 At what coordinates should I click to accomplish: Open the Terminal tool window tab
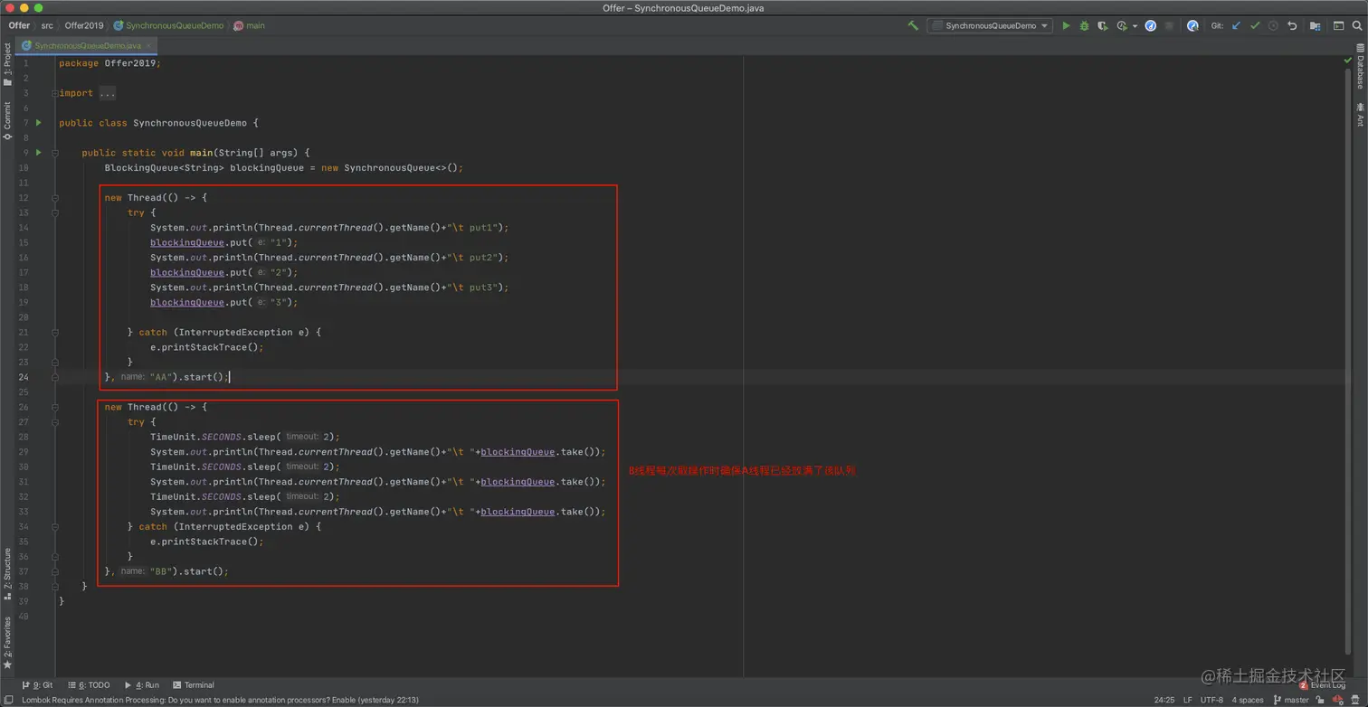[x=194, y=685]
